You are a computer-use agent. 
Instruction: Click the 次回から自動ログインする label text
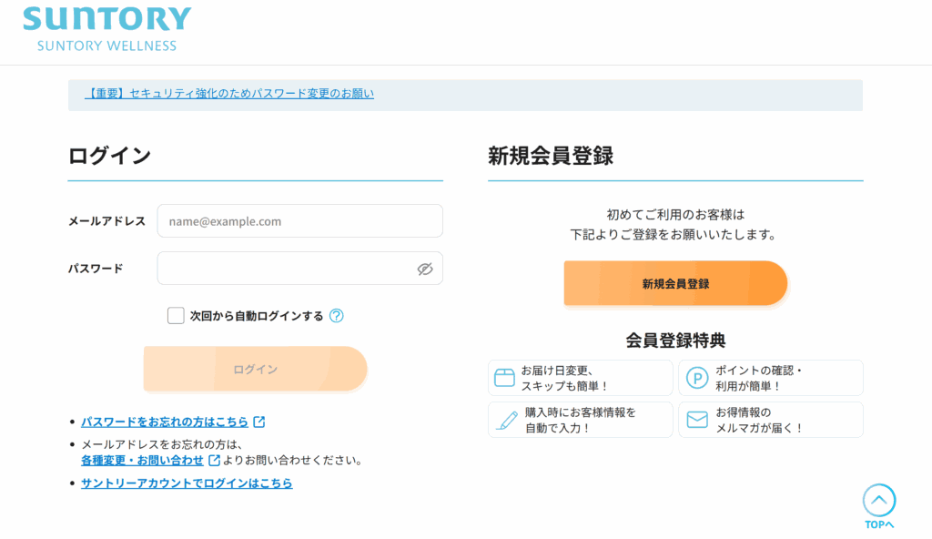click(x=256, y=316)
